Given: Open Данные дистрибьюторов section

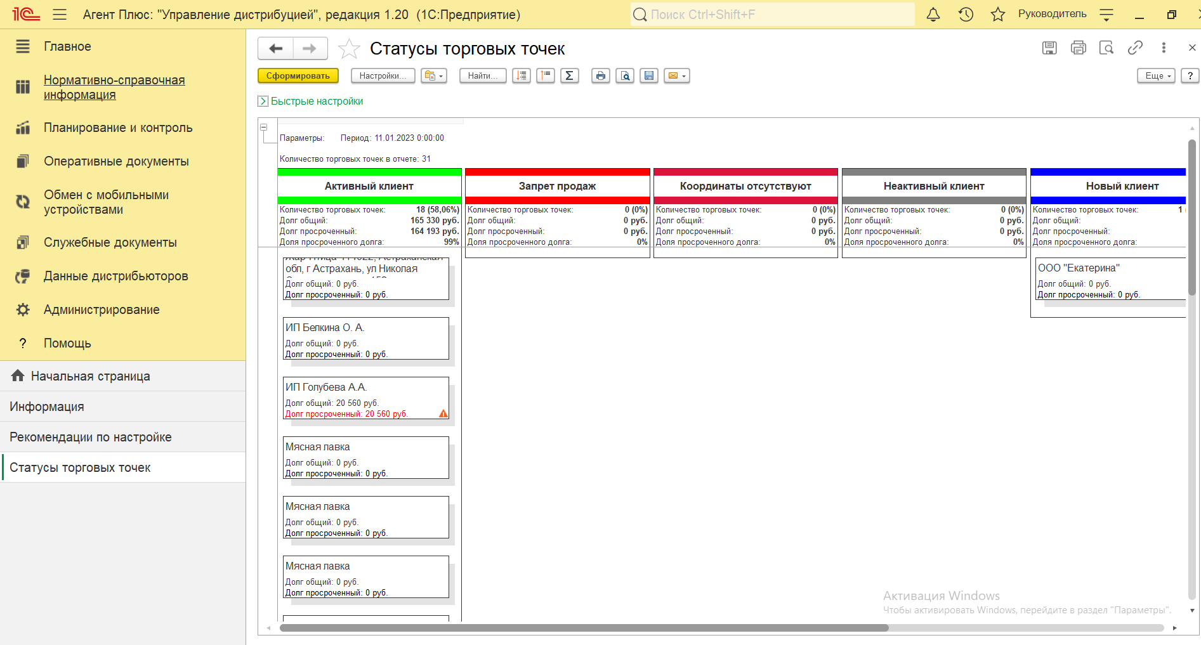Looking at the screenshot, I should tap(123, 276).
